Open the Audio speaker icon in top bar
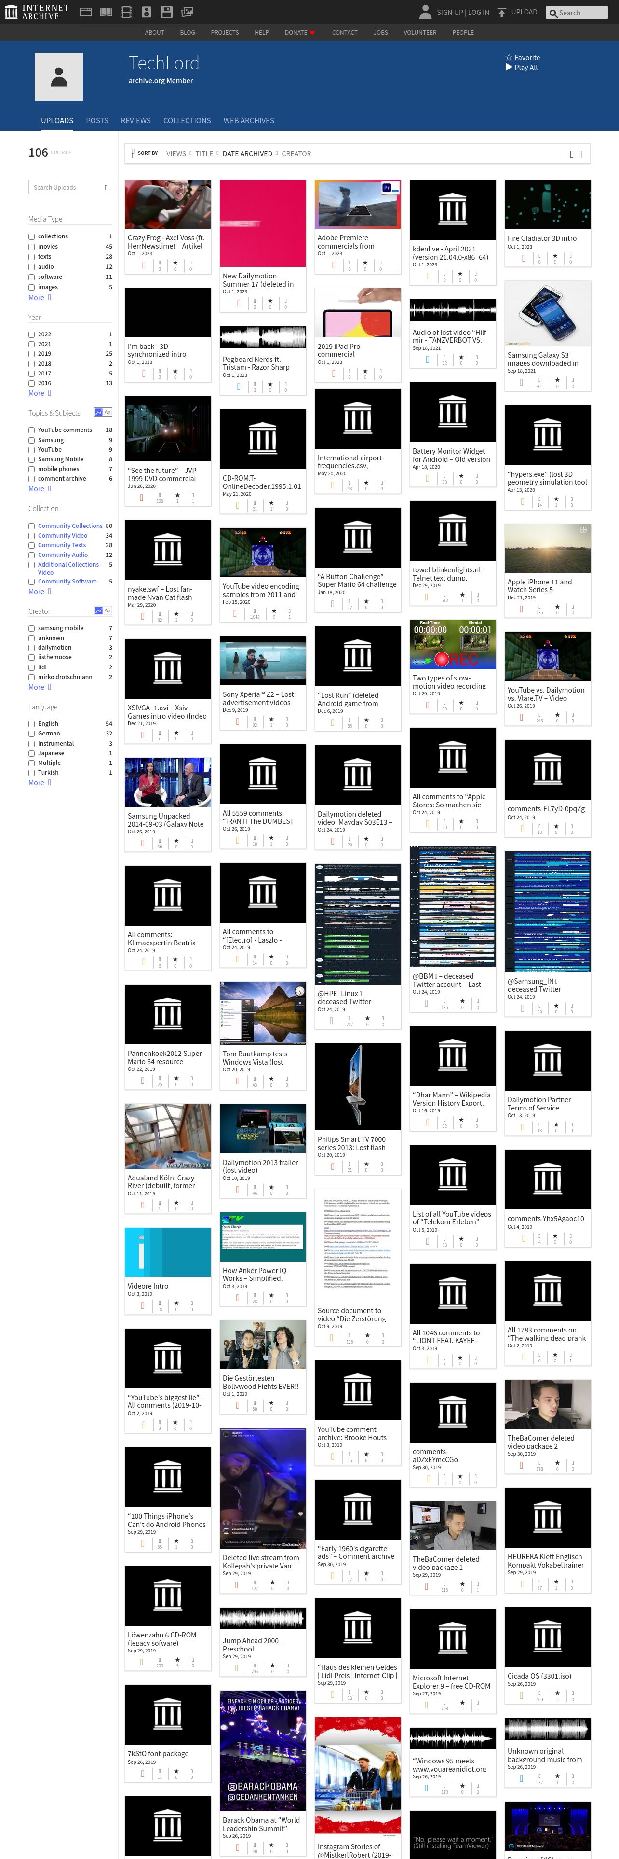The height and width of the screenshot is (1859, 619). click(146, 12)
